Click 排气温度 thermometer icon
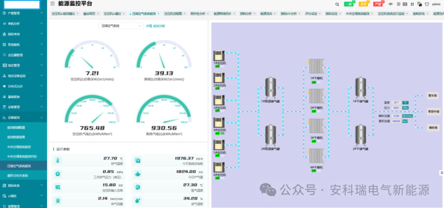This screenshot has width=444, height=208. pos(58,161)
